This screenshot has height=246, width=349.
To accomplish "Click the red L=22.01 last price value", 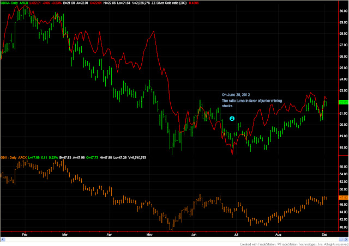I will click(x=35, y=3).
